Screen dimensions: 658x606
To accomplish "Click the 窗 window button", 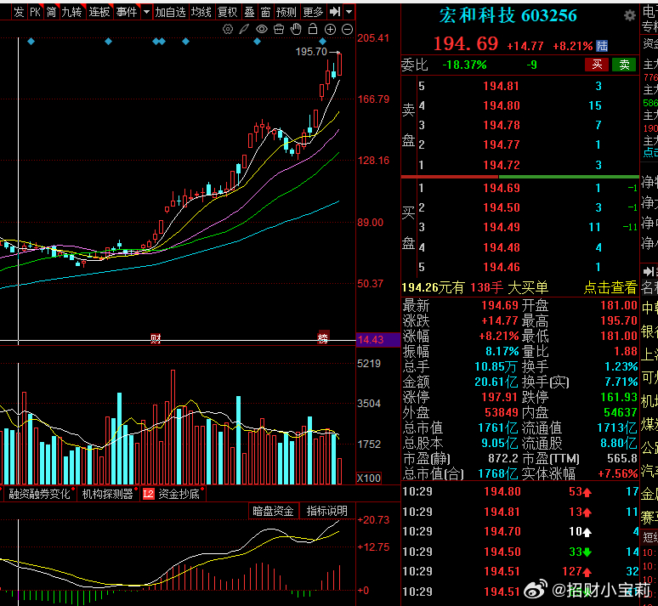I will [x=265, y=12].
